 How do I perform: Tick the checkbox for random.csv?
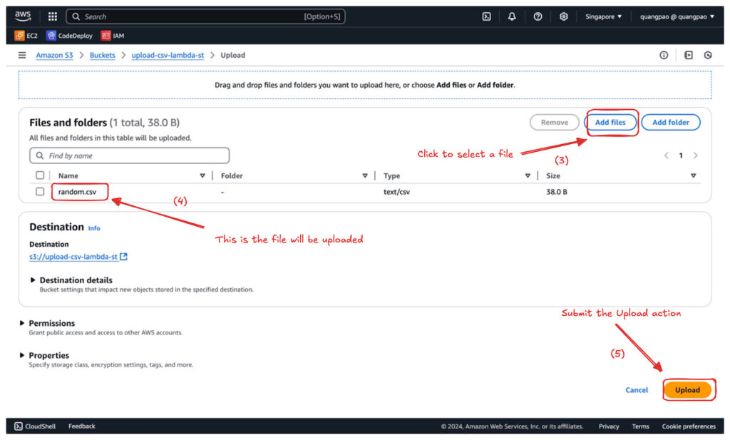(40, 191)
